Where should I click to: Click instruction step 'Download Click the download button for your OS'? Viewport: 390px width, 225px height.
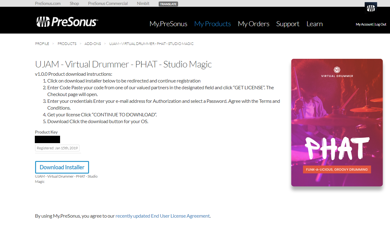tap(98, 121)
